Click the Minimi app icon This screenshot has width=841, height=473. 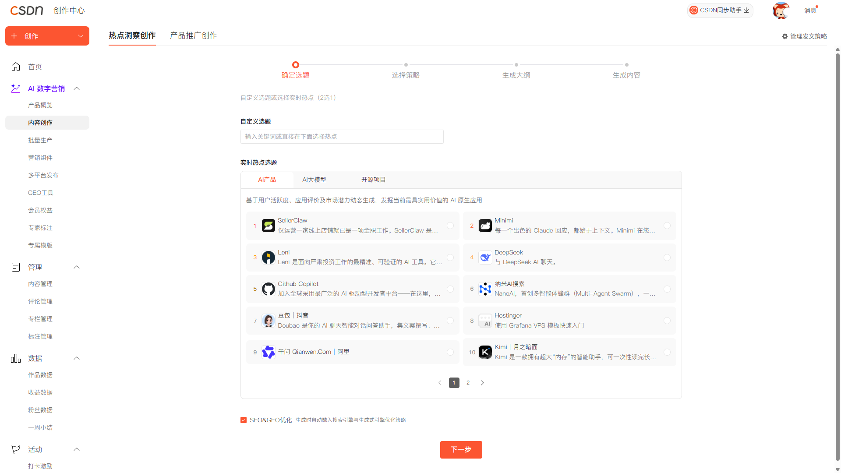tap(485, 226)
